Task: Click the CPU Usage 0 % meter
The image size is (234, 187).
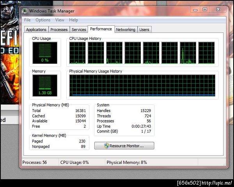Action: tap(45, 53)
